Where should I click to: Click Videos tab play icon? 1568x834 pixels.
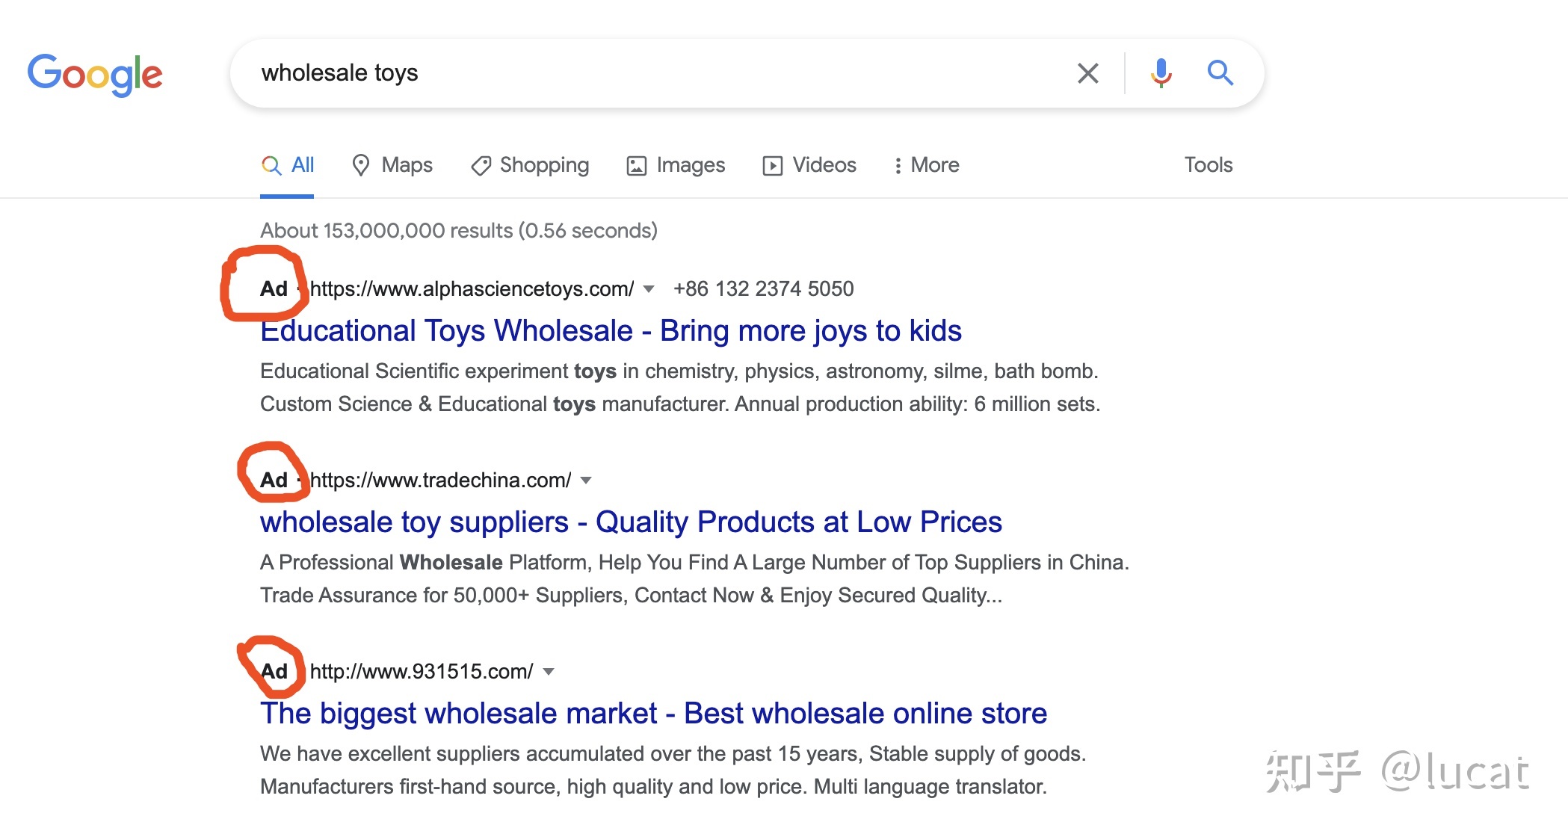coord(772,166)
